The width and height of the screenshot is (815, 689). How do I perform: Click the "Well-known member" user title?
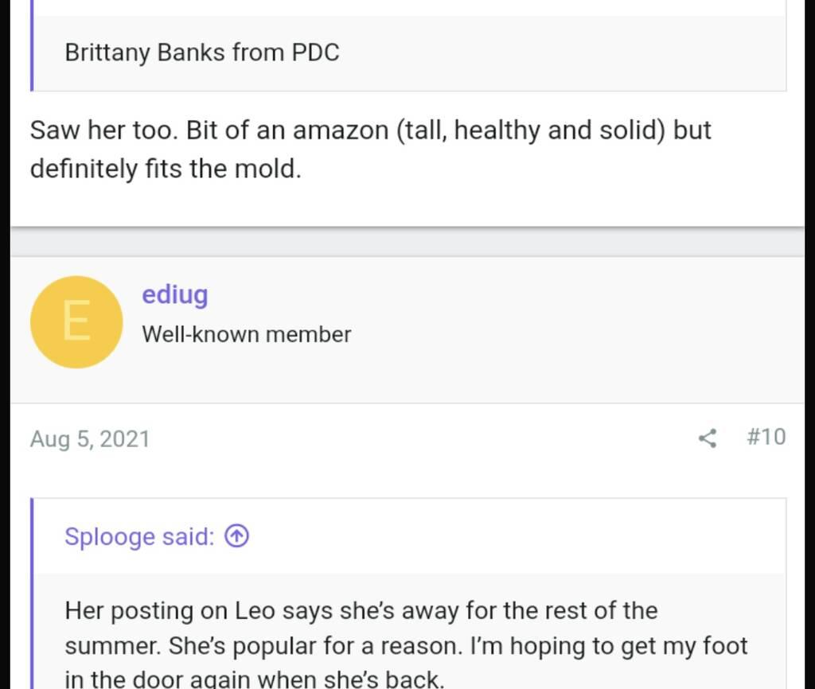246,334
